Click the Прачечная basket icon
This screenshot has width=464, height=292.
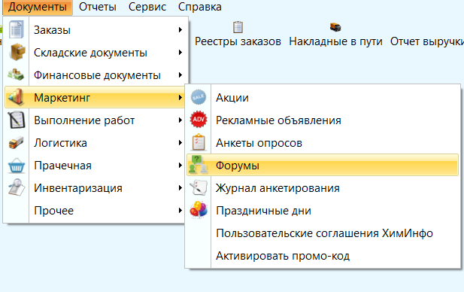17,166
